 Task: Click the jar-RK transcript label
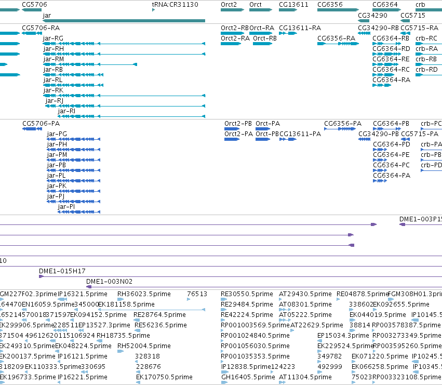pos(53,90)
